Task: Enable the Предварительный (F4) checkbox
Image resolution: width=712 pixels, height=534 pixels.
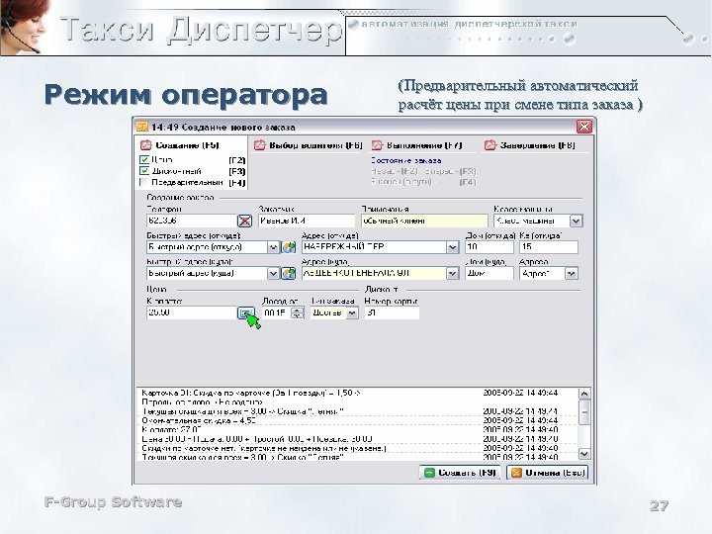Action: click(x=144, y=183)
